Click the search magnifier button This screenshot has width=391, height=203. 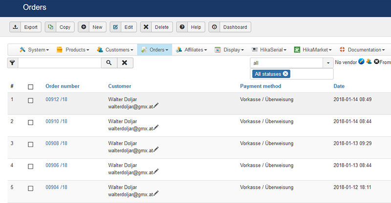click(109, 63)
